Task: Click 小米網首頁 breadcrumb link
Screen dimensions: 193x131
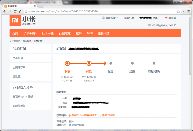Action: (x=15, y=41)
